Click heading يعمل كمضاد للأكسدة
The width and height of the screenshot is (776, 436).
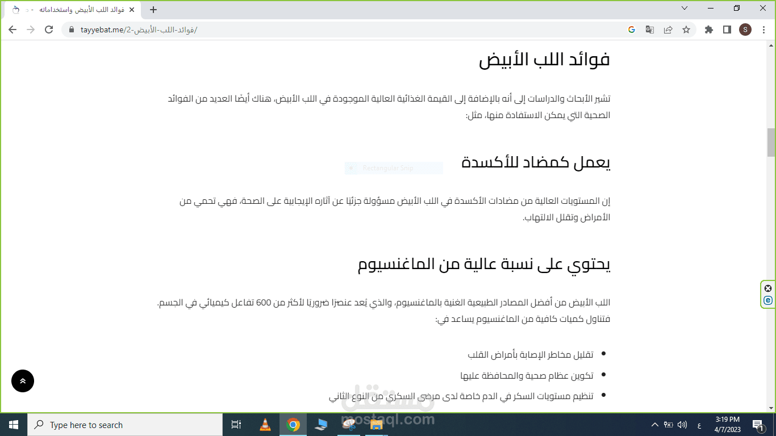tap(536, 163)
